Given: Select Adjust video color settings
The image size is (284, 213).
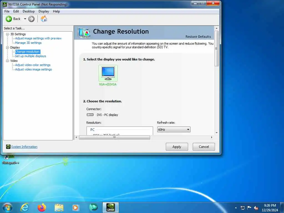Looking at the screenshot, I should click(33, 65).
